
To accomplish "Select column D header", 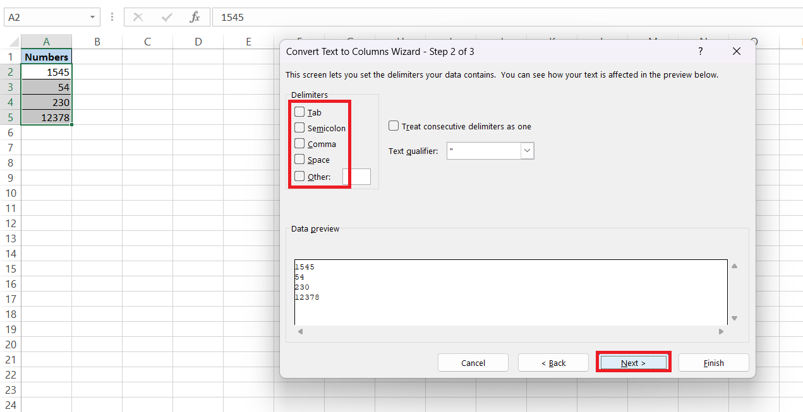I will [198, 42].
